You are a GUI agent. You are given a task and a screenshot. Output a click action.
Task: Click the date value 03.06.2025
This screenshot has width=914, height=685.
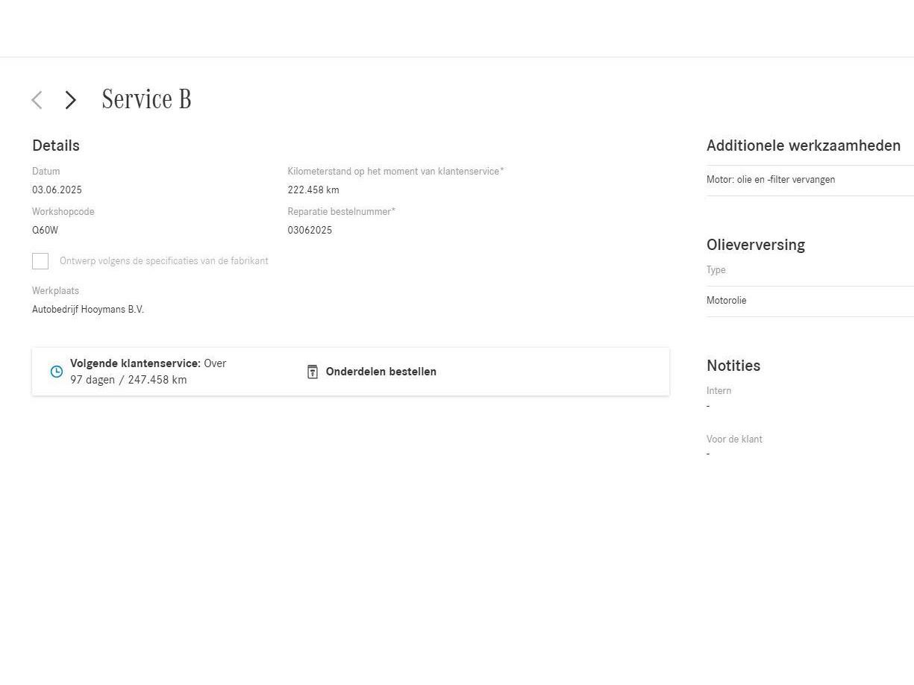[x=57, y=190]
